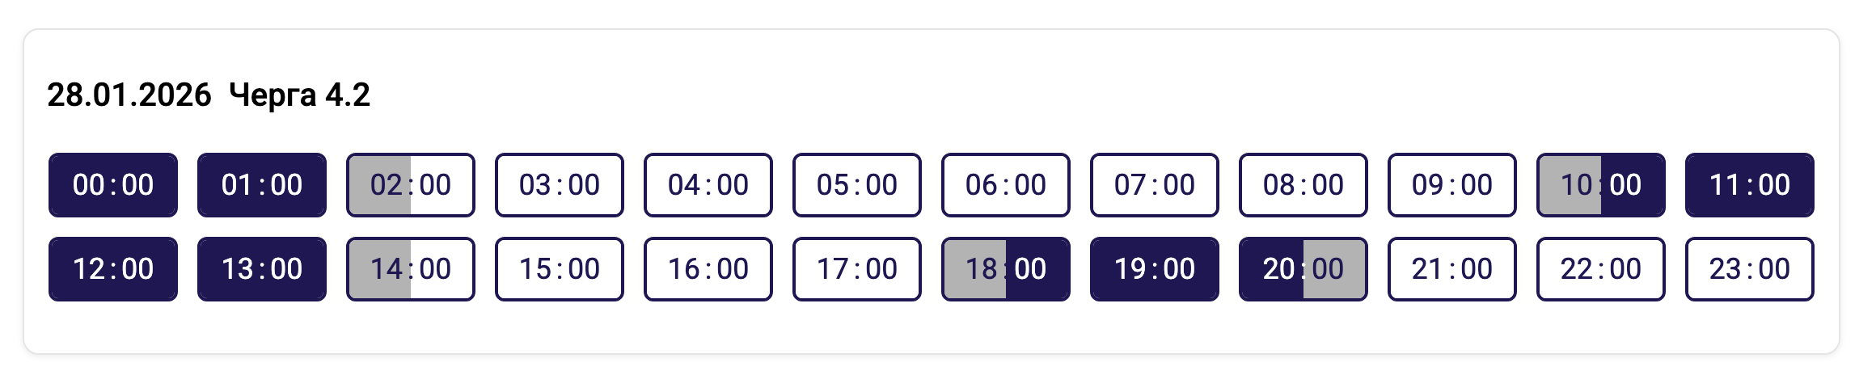Click the 13:00 time slot

pos(262,269)
